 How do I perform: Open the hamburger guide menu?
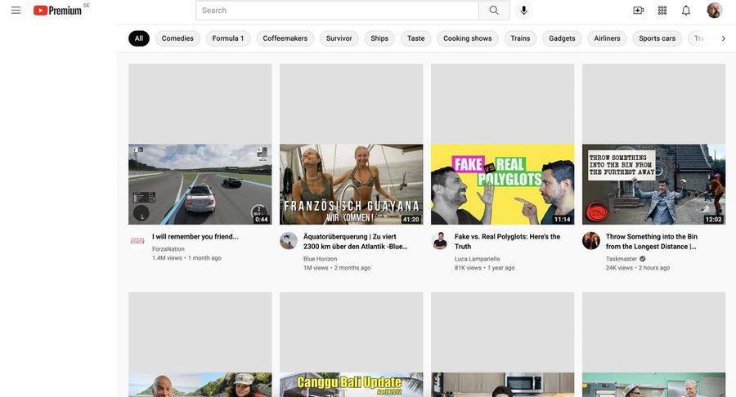(16, 11)
